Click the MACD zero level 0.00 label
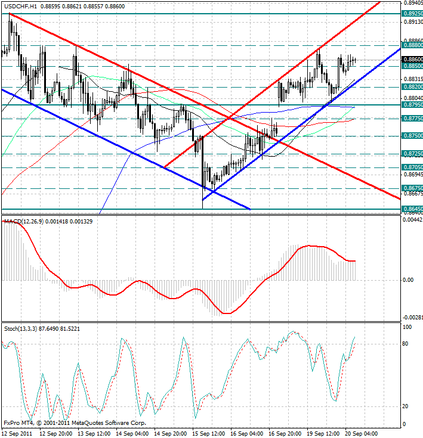Viewport: 423px width, 438px height. tap(408, 280)
